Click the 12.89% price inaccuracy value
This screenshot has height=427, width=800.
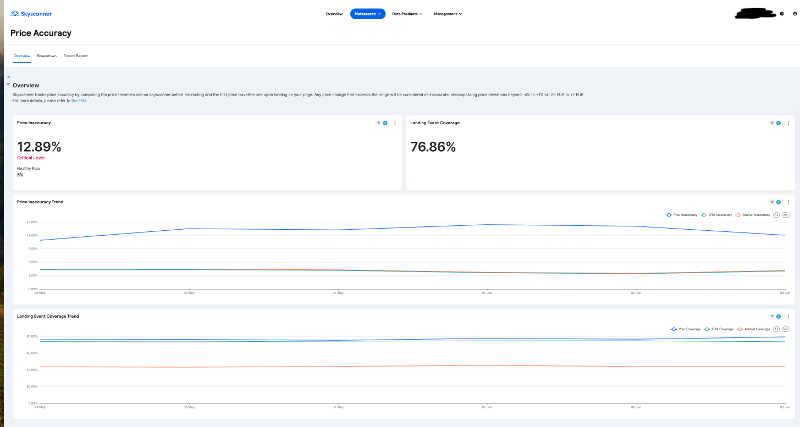(x=39, y=147)
